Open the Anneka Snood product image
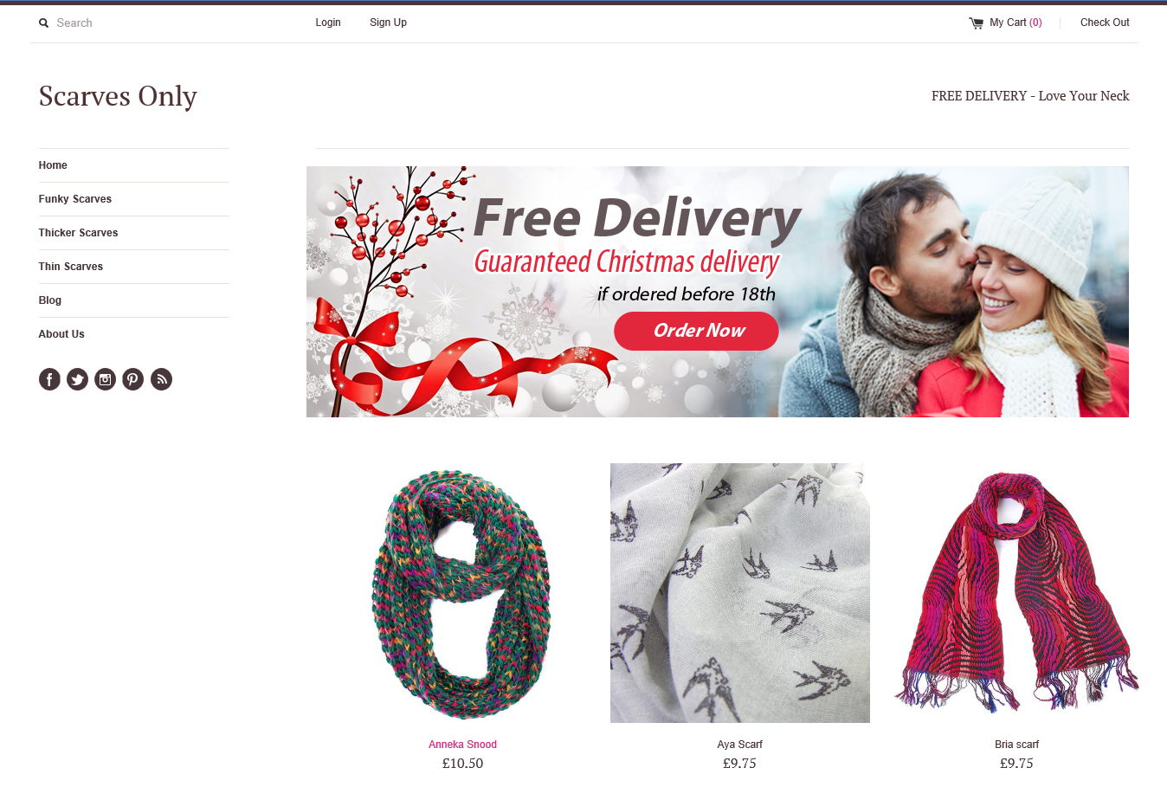 462,593
